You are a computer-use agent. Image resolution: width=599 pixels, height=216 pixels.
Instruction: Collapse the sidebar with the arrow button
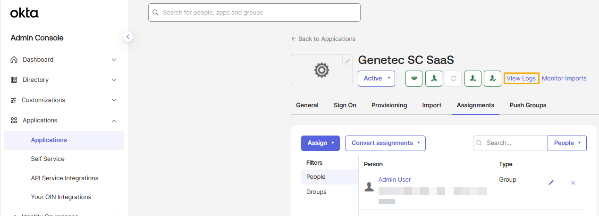(x=128, y=37)
